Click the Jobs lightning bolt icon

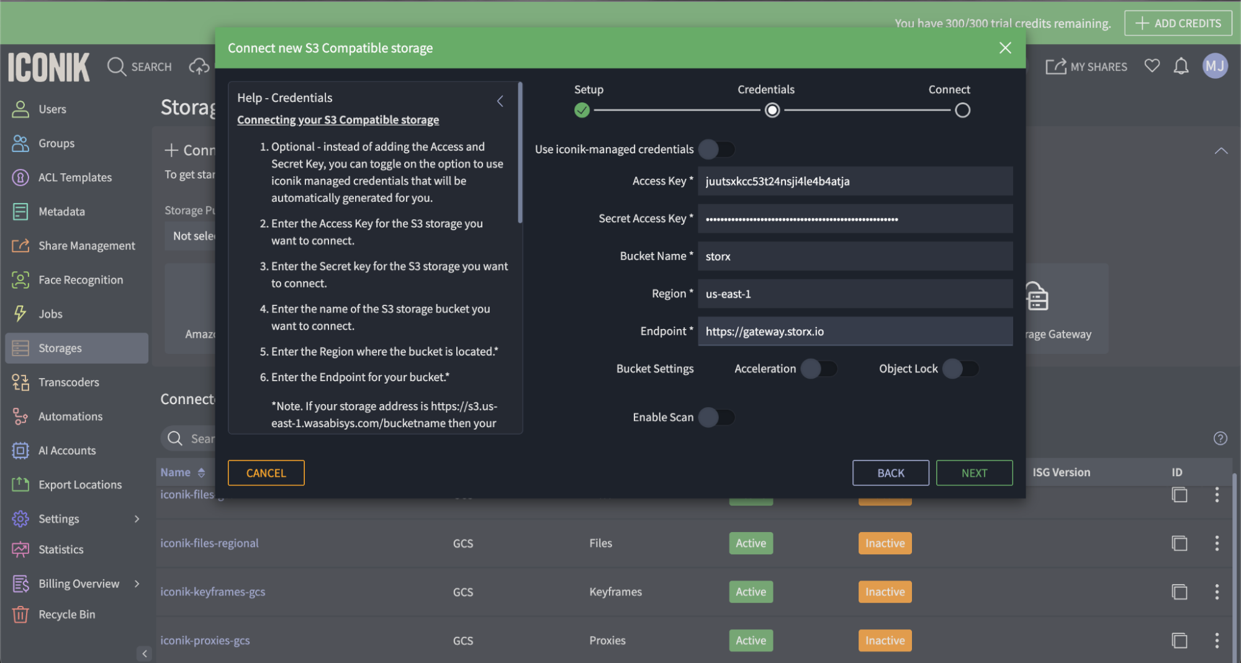pyautogui.click(x=20, y=314)
